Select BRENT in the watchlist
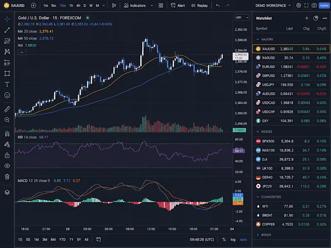The height and width of the screenshot is (248, 331). pyautogui.click(x=291, y=215)
